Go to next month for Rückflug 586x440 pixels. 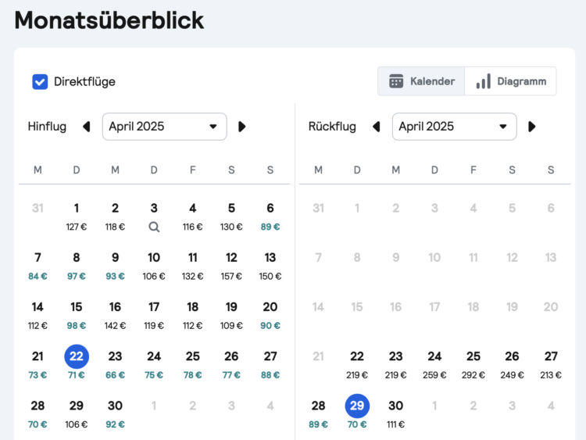[532, 127]
